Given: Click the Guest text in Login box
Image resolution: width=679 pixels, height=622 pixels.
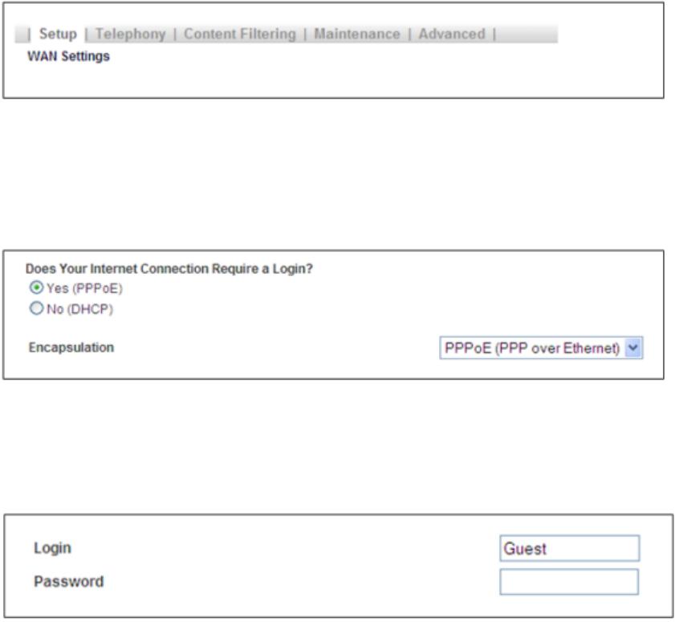Looking at the screenshot, I should 525,549.
